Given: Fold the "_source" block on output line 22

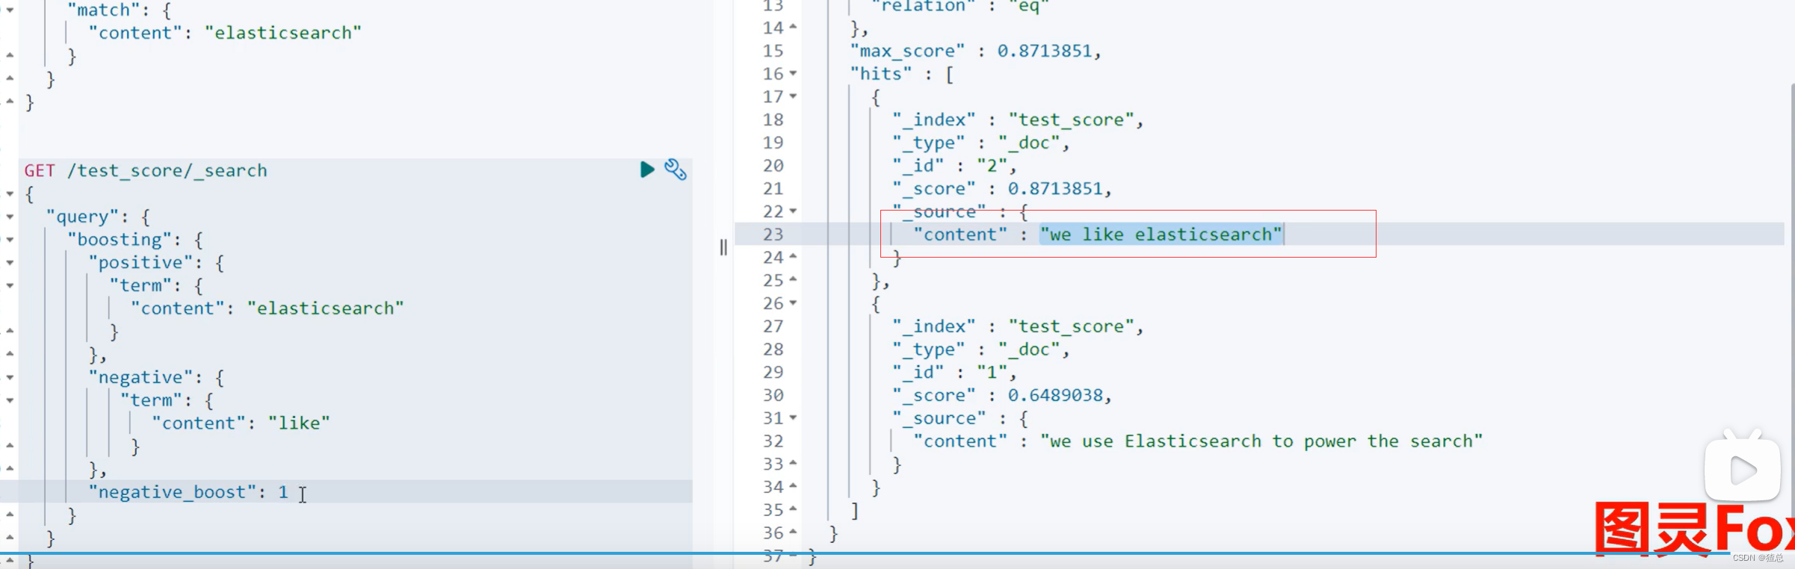Looking at the screenshot, I should (793, 211).
